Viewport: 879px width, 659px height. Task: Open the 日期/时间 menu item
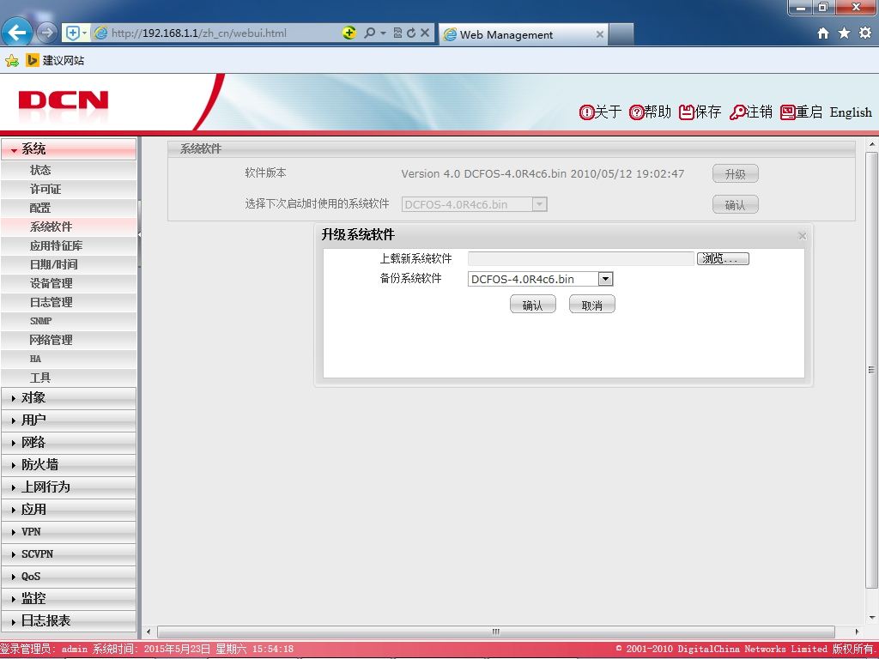(x=69, y=264)
